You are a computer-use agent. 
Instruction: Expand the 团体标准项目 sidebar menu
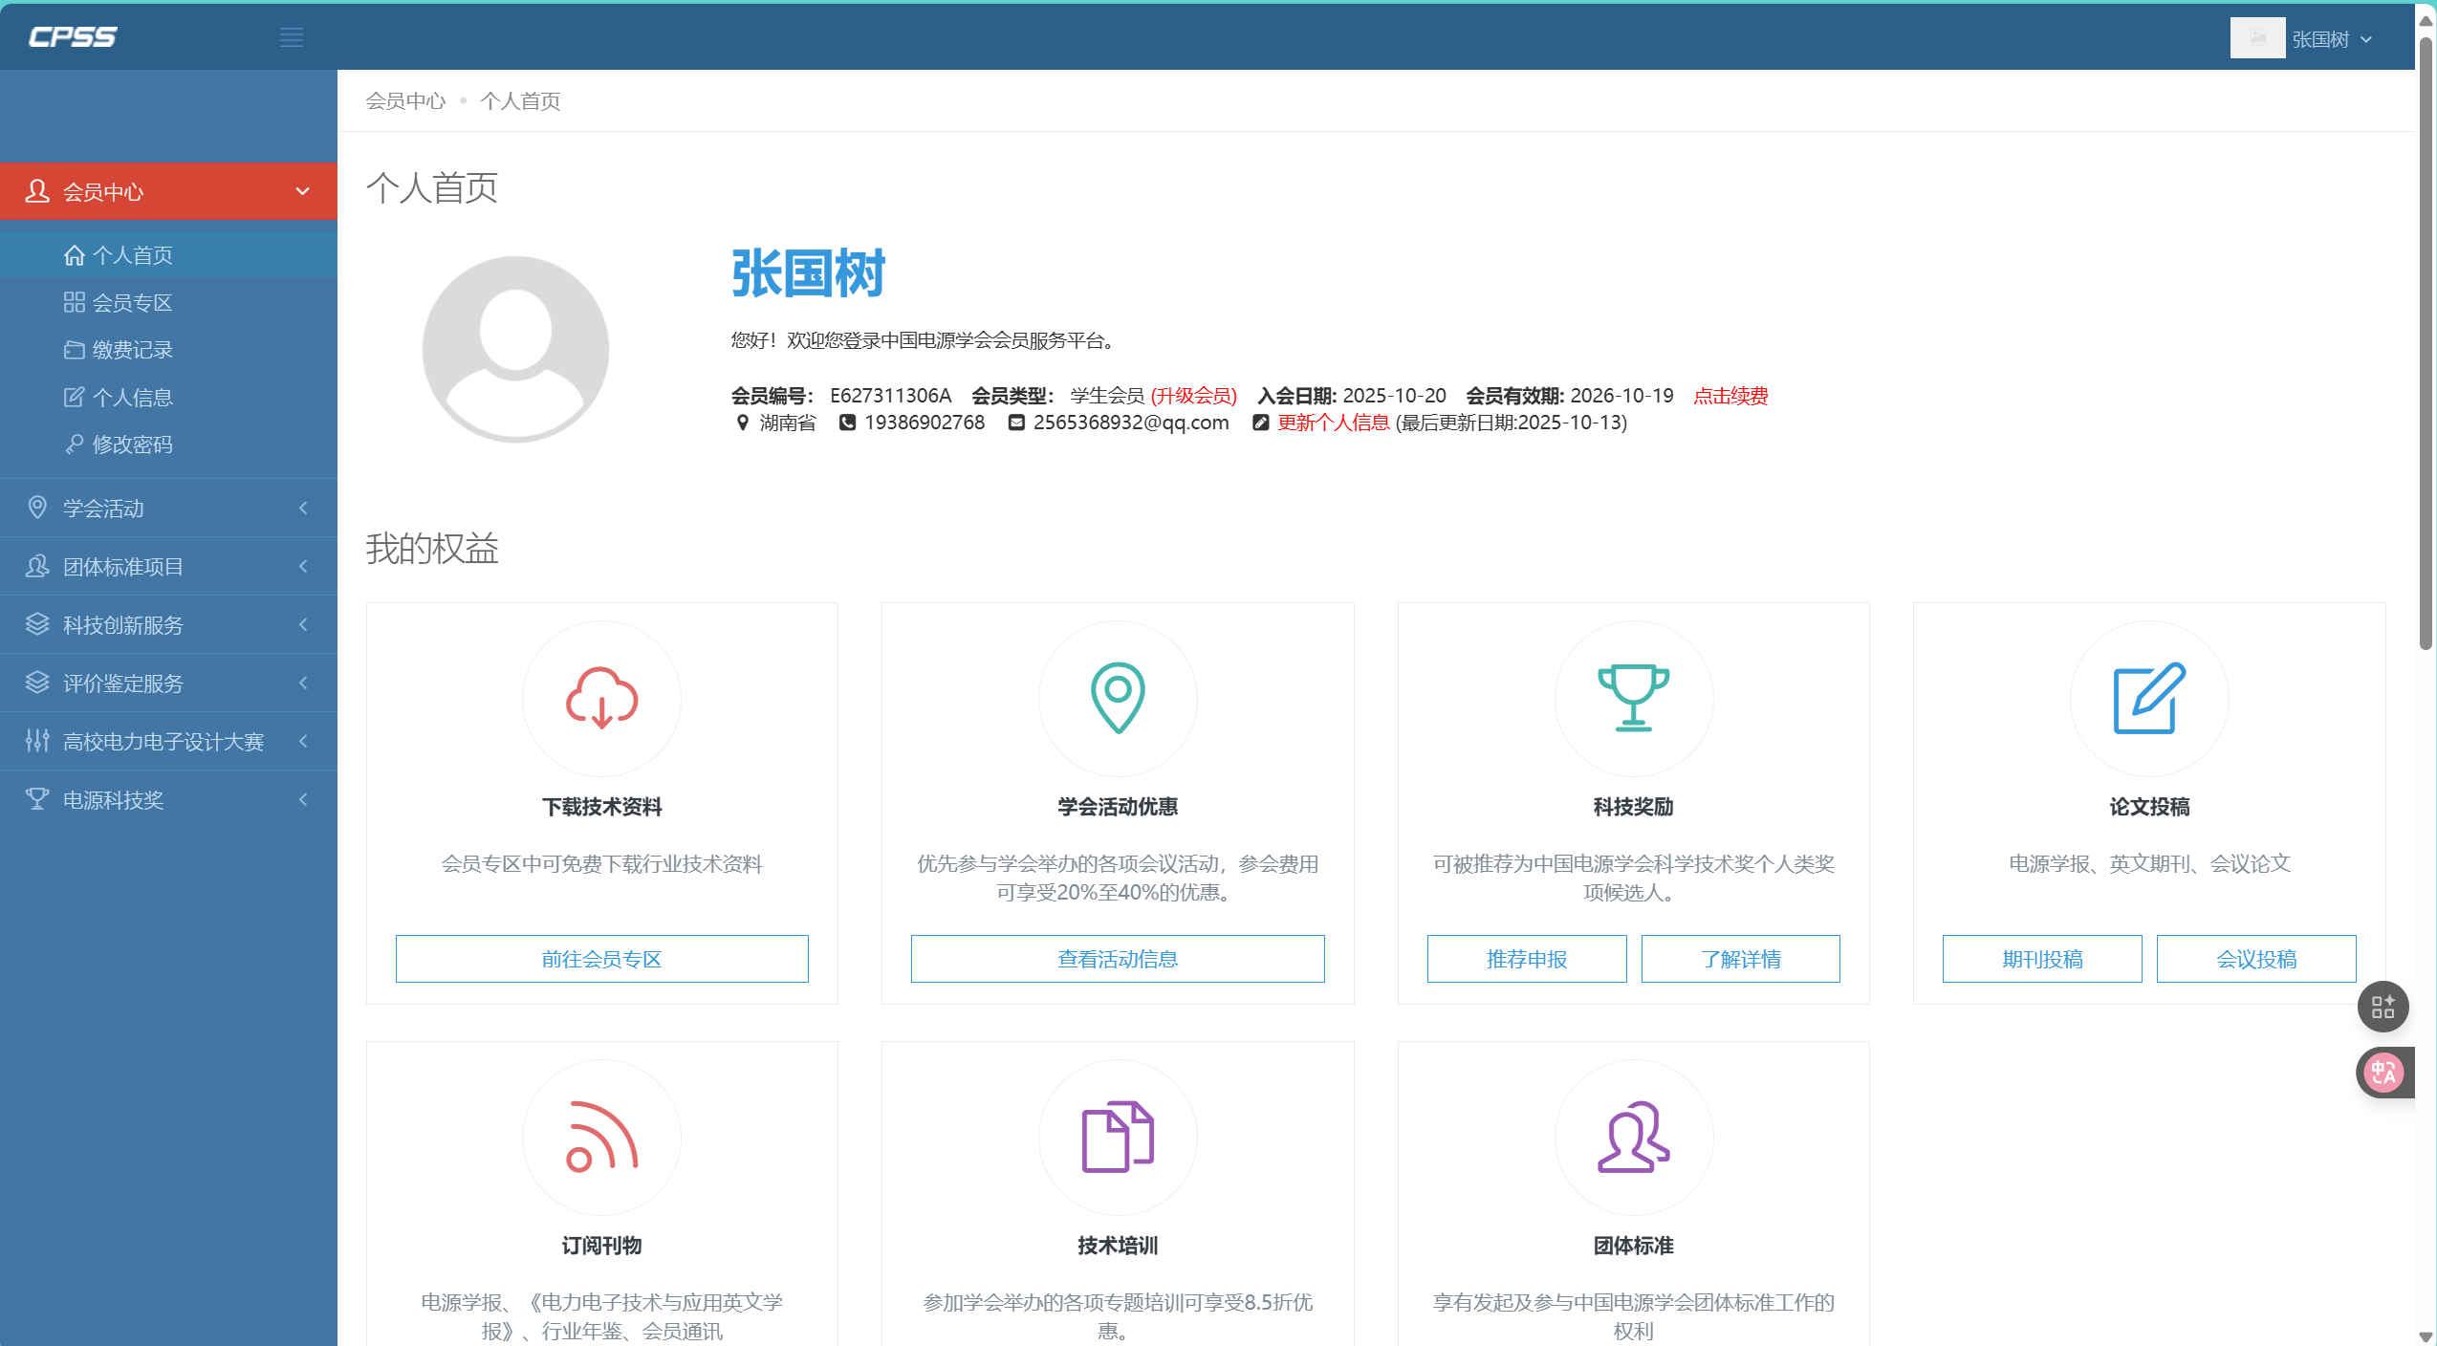(x=168, y=566)
